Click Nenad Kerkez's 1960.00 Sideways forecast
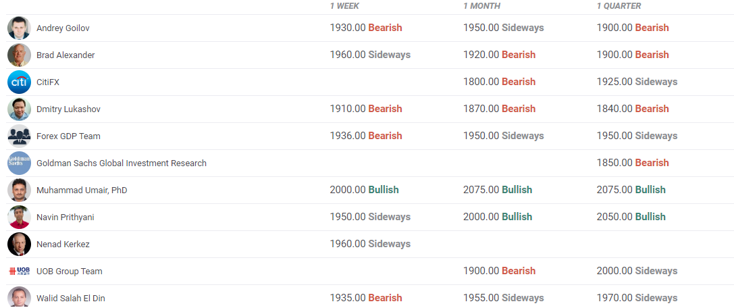 tap(369, 244)
